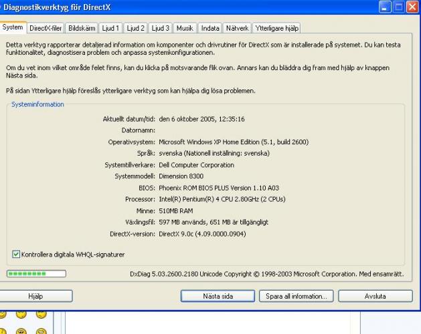Screen dimensions: 421x334
Task: Go to the Ljud 1 tab
Action: coord(111,28)
